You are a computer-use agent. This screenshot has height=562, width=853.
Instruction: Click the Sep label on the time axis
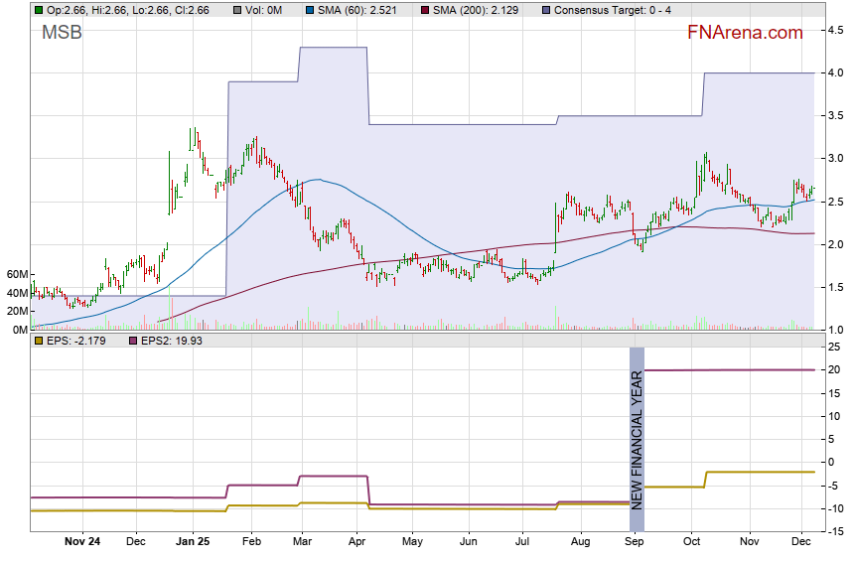636,542
